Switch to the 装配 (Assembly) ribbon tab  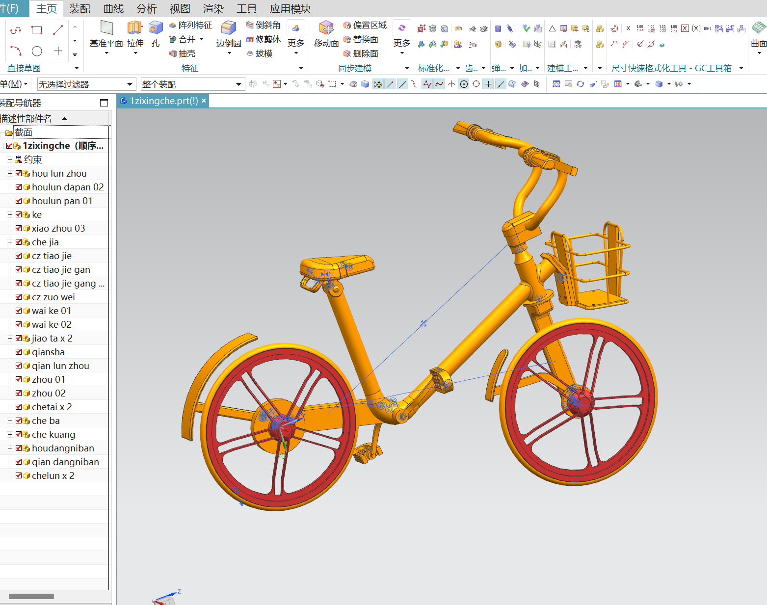(80, 9)
